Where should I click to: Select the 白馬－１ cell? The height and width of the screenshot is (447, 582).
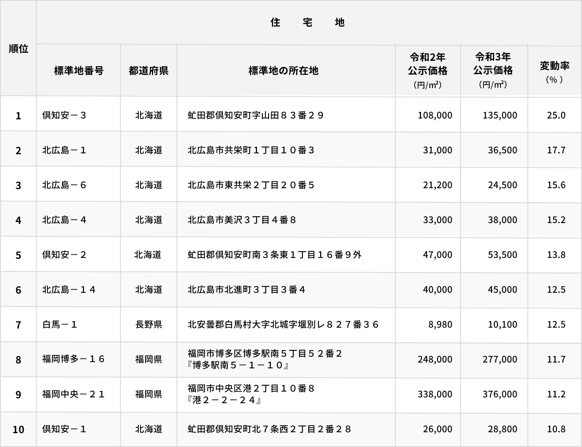[x=60, y=325]
